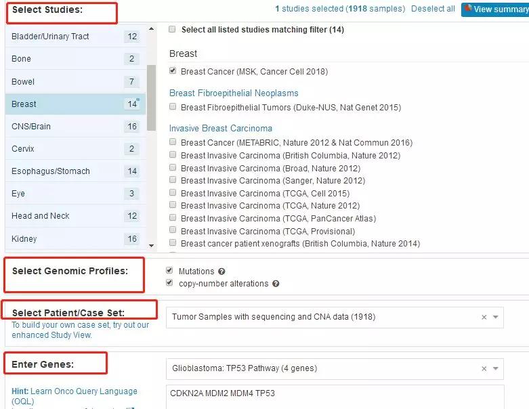
Task: Click the View summary button
Action: [x=494, y=9]
